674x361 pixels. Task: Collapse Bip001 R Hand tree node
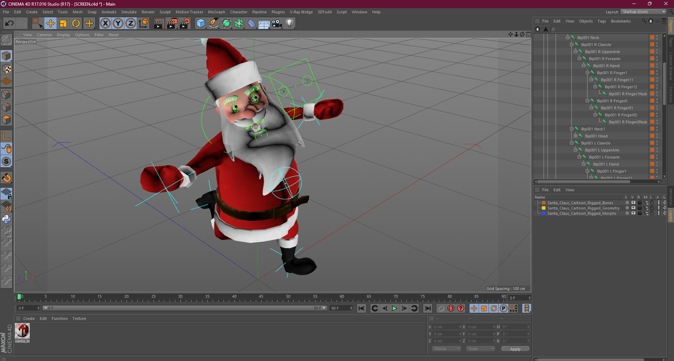583,66
